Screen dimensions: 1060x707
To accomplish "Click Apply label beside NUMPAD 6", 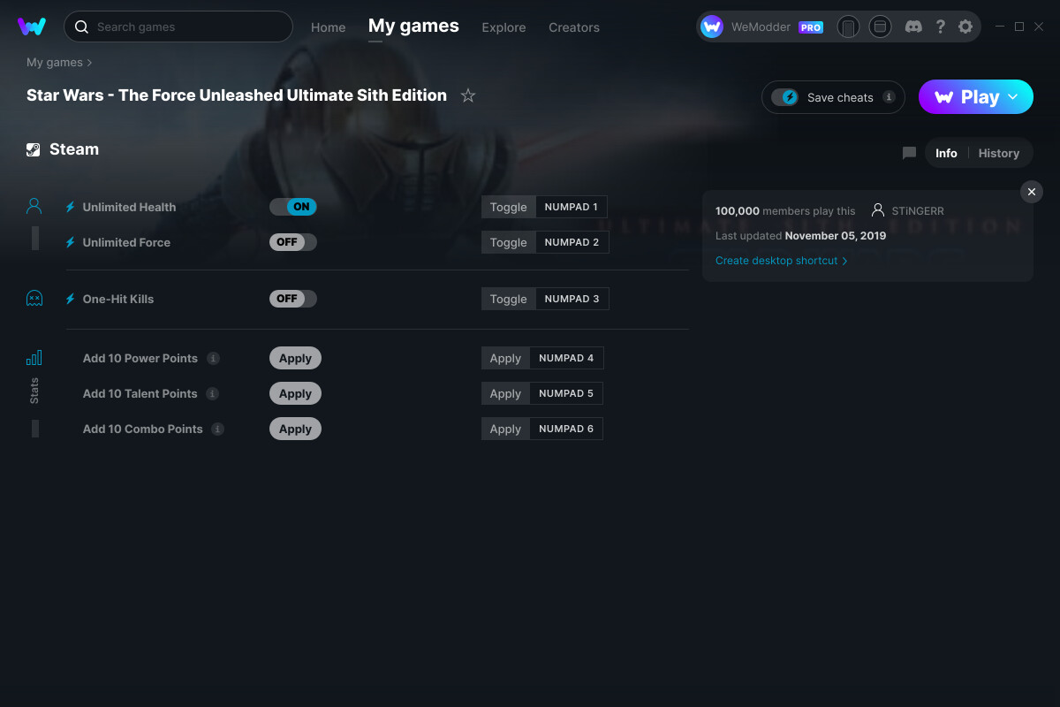I will coord(505,429).
